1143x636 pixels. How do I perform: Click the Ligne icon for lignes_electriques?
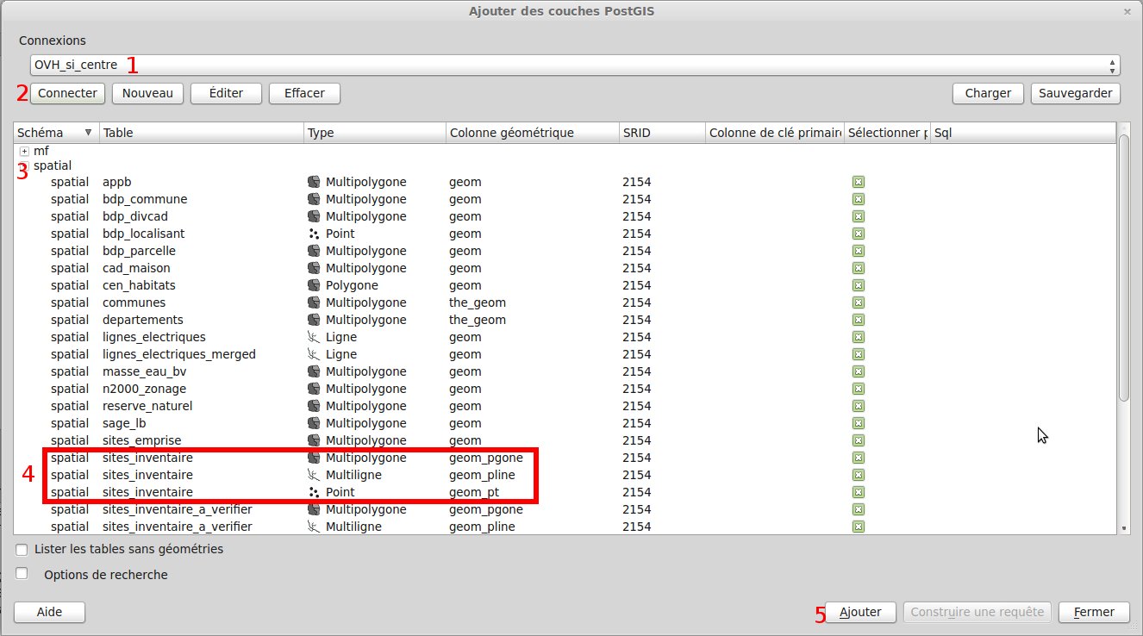pyautogui.click(x=314, y=337)
